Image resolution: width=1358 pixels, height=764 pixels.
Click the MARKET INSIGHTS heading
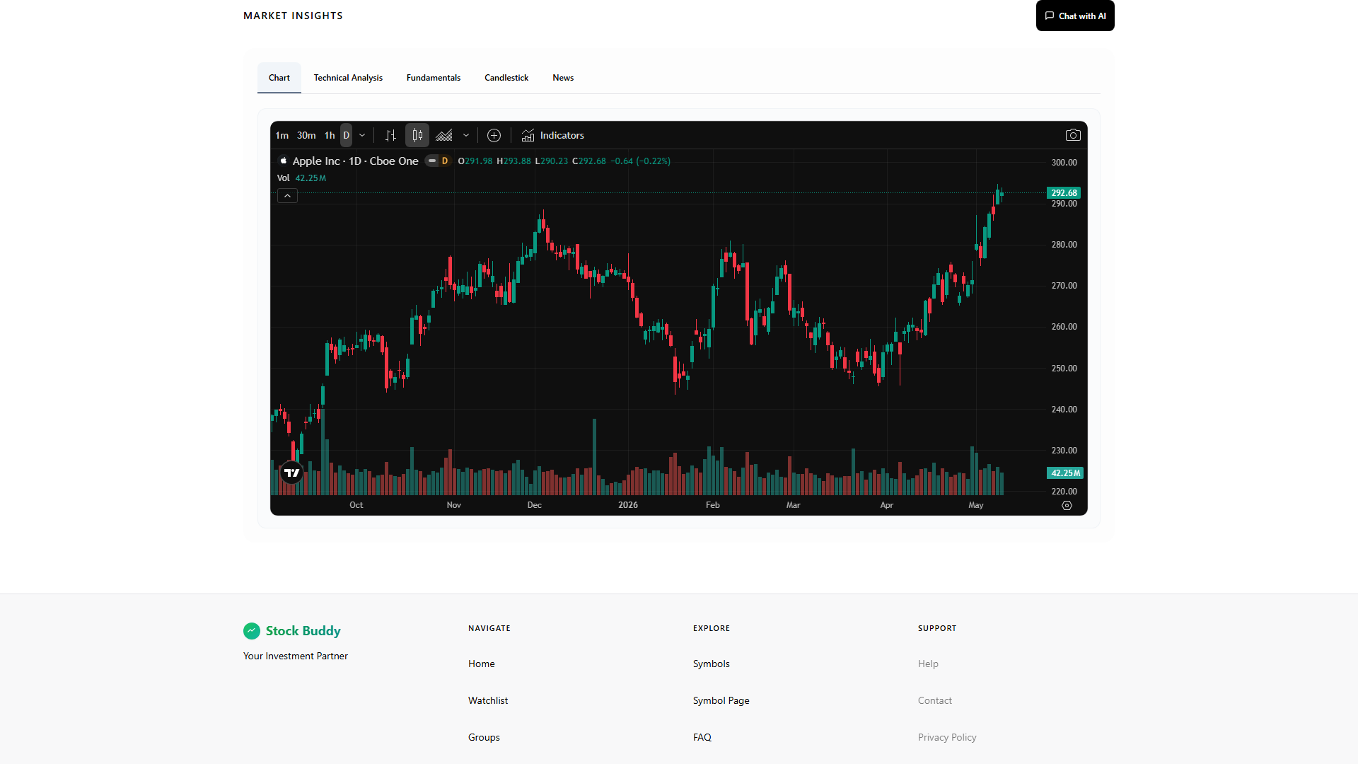coord(293,16)
